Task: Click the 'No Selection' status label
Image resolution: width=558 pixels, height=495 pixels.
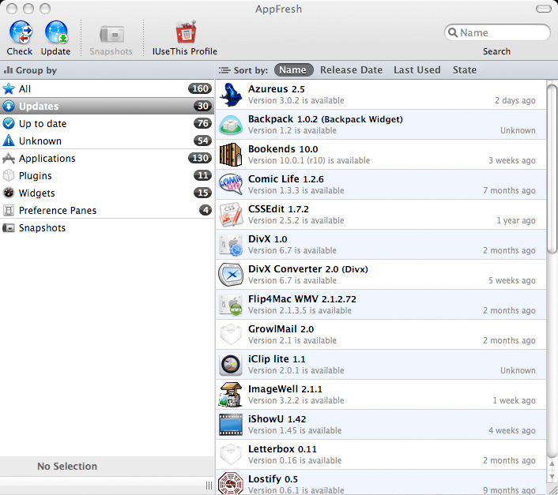Action: tap(67, 467)
